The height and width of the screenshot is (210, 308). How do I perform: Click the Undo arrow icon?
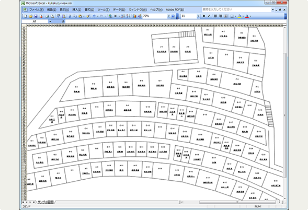point(94,16)
